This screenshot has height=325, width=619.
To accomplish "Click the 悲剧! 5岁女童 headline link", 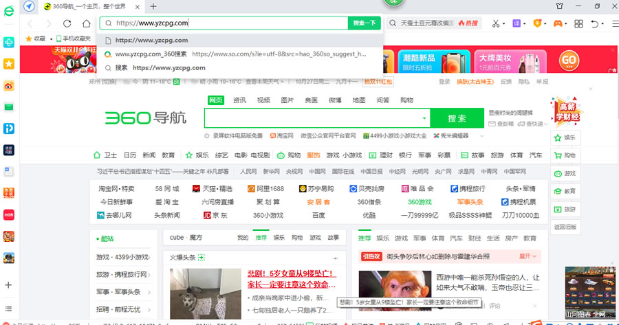I will (x=292, y=278).
